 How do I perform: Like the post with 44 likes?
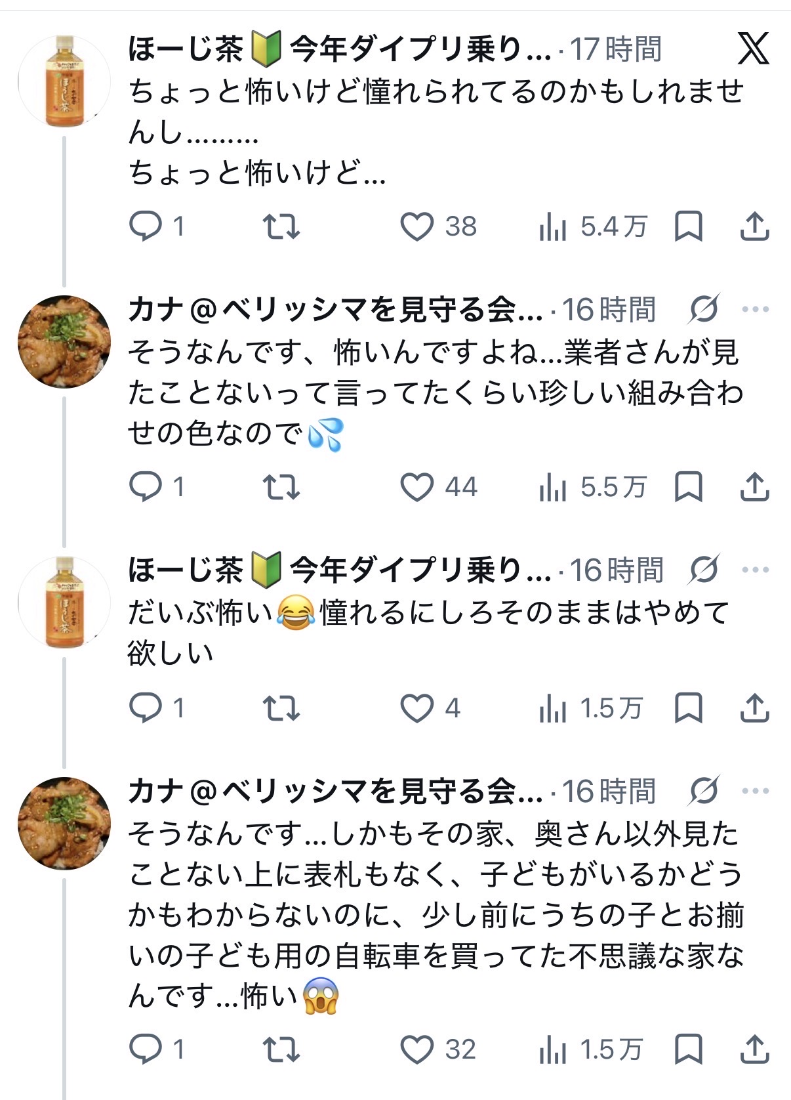[417, 487]
